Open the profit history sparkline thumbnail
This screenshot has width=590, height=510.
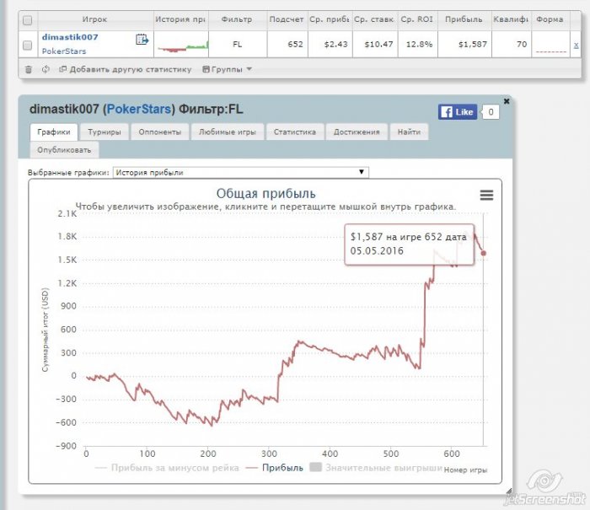[x=183, y=46]
